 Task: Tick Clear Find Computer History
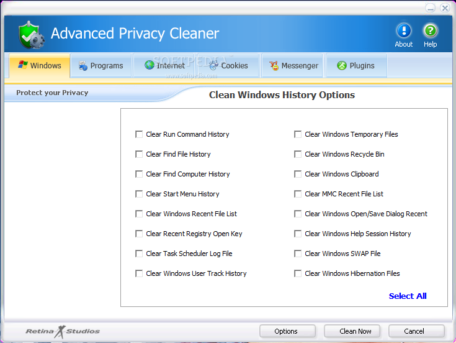(139, 174)
